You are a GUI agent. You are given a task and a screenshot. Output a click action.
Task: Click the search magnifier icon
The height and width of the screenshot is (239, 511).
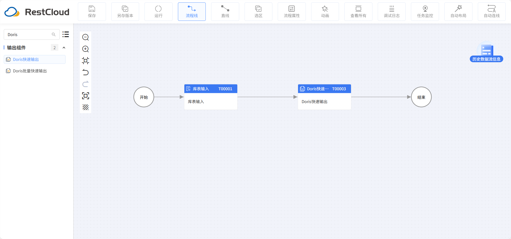[x=54, y=34]
